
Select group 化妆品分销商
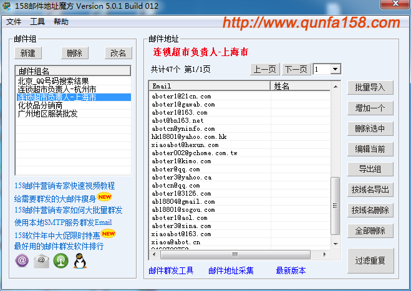(74, 105)
